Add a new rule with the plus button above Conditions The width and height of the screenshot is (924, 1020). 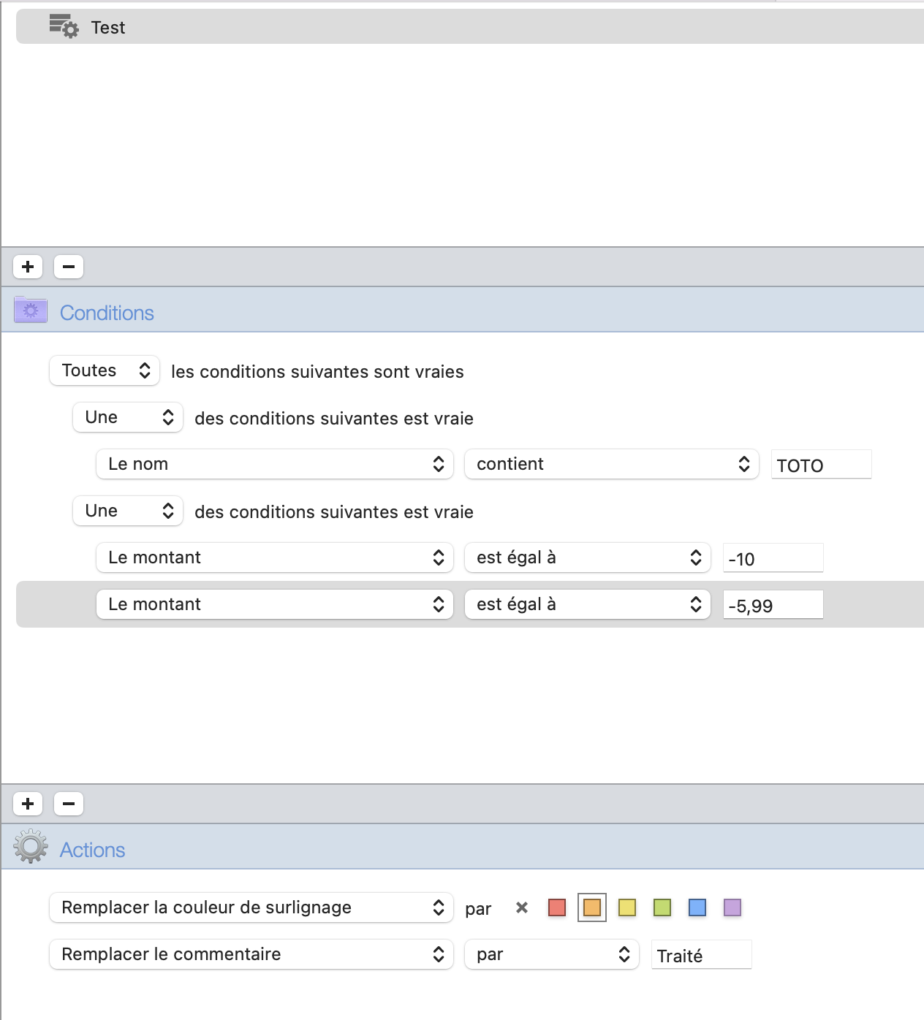[x=28, y=267]
